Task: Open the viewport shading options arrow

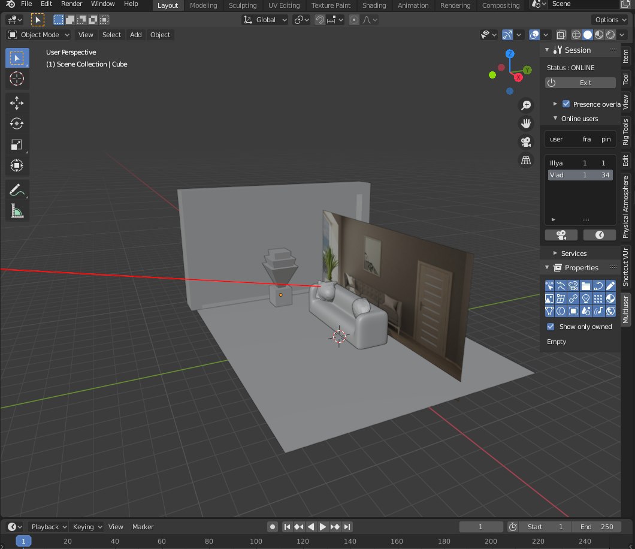Action: (622, 35)
